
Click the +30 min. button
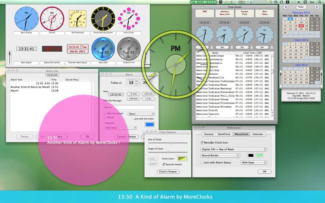(x=133, y=99)
